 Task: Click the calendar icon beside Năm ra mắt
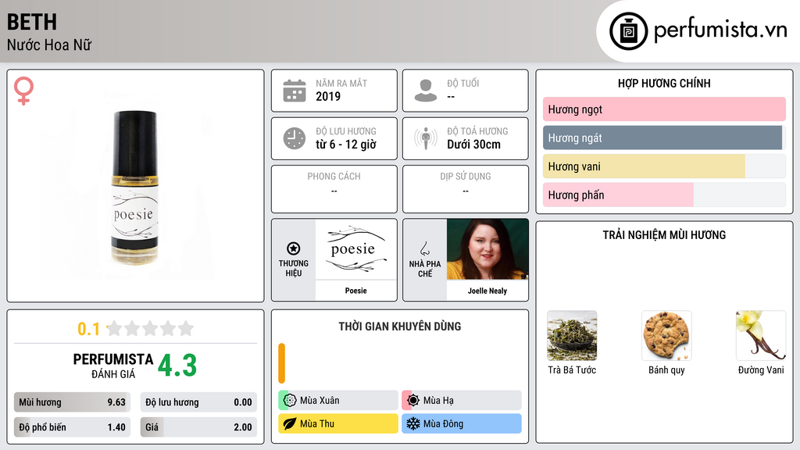295,91
